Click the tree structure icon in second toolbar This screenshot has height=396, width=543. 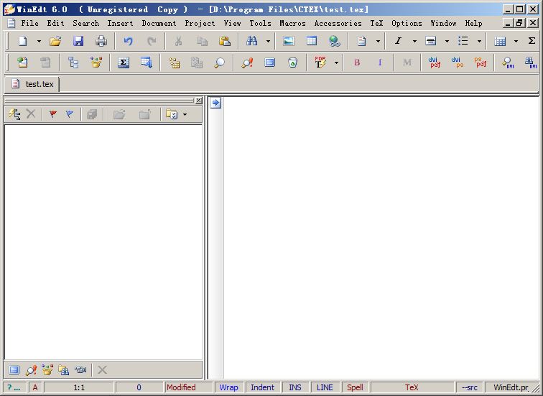point(73,63)
